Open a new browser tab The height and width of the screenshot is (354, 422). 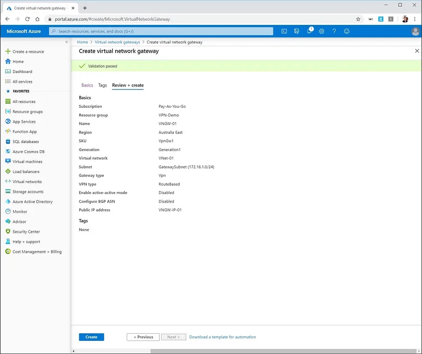[85, 8]
